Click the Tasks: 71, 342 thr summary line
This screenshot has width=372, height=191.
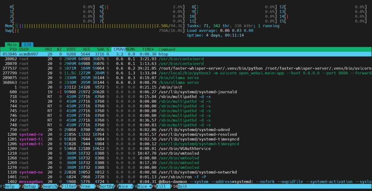(x=233, y=26)
